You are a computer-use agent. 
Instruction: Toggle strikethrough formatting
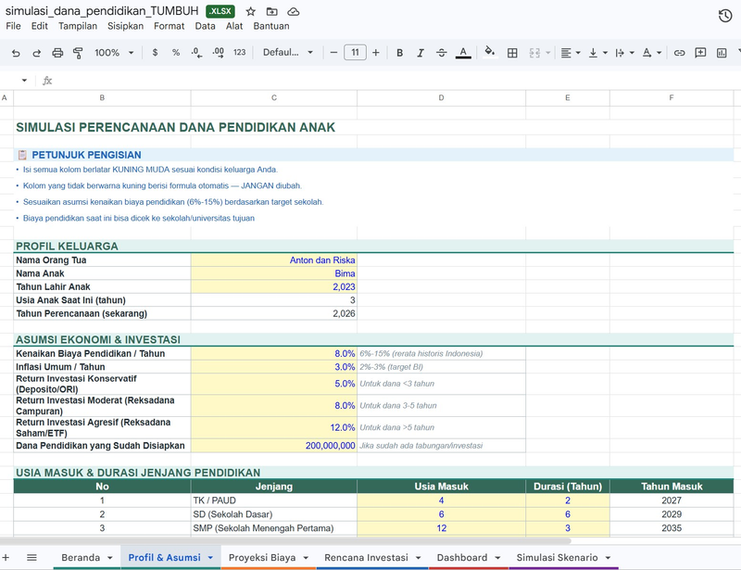pos(442,53)
